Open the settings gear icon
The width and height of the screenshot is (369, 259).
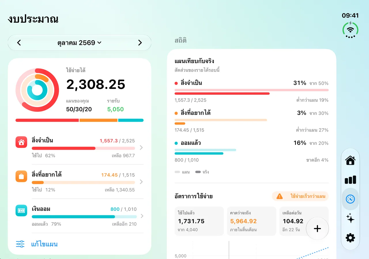point(350,238)
